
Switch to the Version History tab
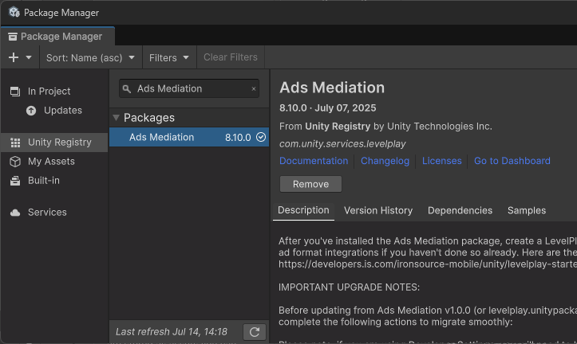coord(378,210)
